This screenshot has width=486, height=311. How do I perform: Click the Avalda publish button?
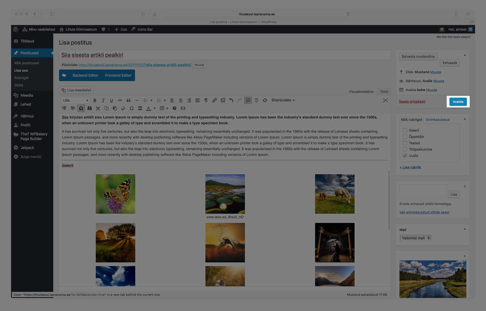coord(458,102)
